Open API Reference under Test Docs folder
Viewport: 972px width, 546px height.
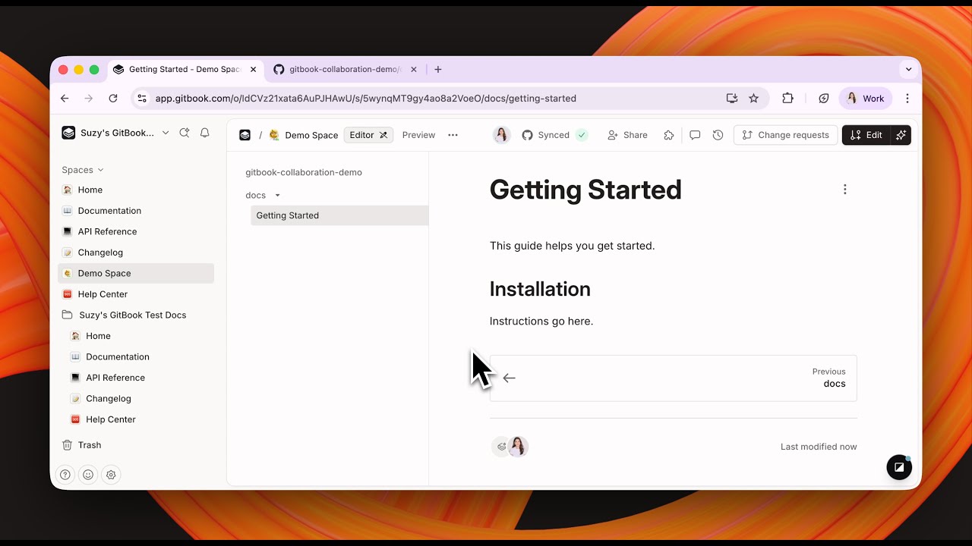(x=140, y=378)
